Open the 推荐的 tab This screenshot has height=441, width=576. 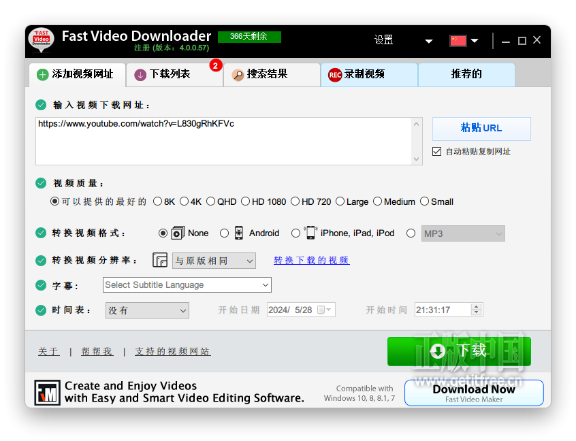click(x=466, y=75)
